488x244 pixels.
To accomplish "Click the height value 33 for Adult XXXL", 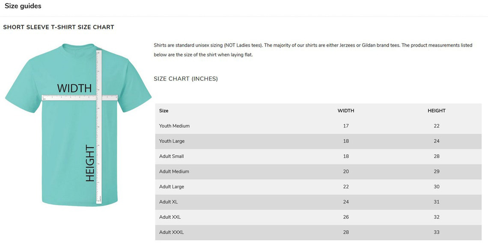I will pos(436,232).
